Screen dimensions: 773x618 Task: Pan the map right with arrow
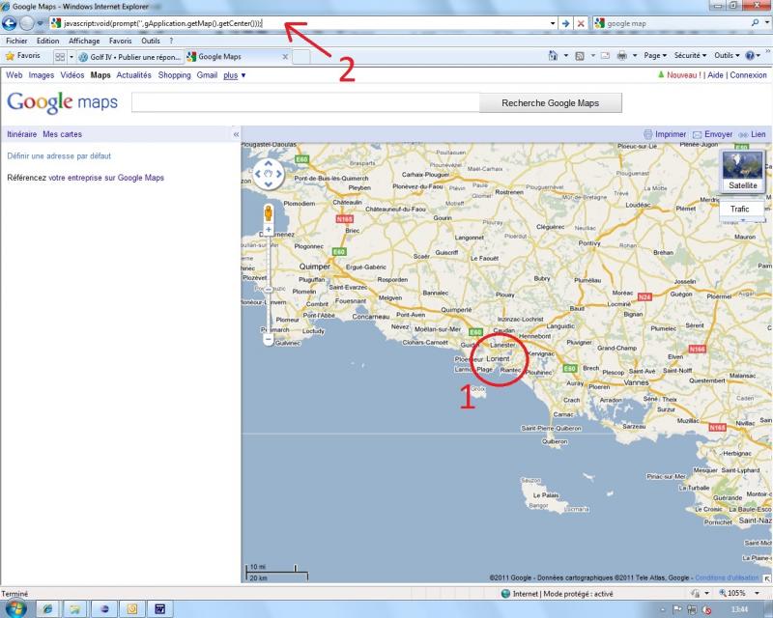click(279, 174)
